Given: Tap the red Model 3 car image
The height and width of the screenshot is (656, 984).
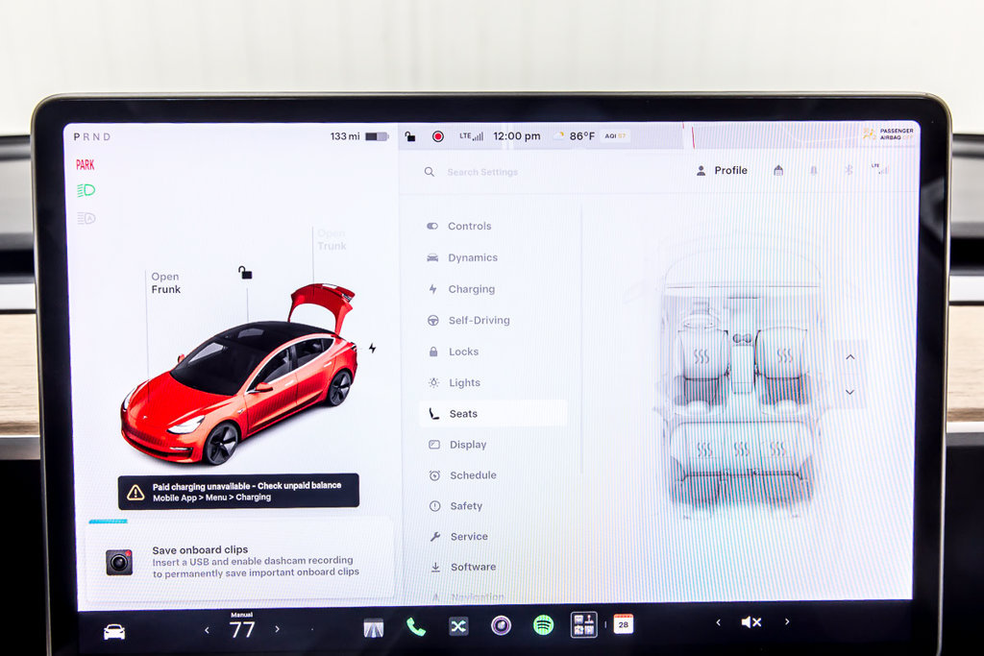Looking at the screenshot, I should (238, 375).
